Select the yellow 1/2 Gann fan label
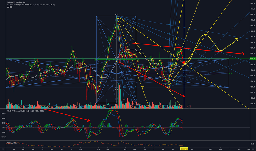Screen dimensions: 256x151 (143, 87)
